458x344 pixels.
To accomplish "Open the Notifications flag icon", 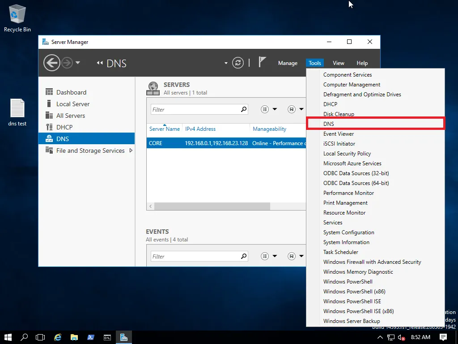I will (262, 62).
